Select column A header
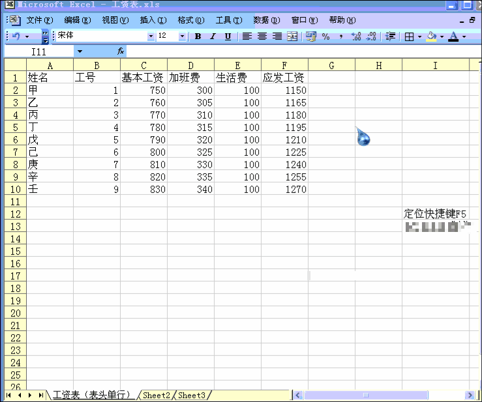This screenshot has height=402, width=482. coord(50,65)
